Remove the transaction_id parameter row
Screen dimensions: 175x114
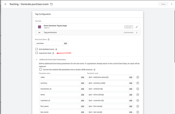[x=138, y=89]
